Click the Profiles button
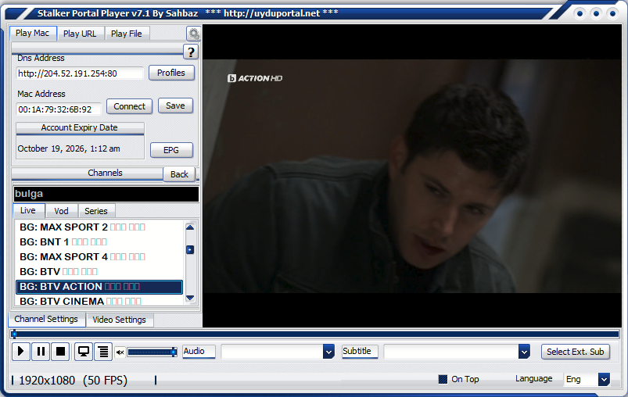The height and width of the screenshot is (397, 628). [x=171, y=73]
